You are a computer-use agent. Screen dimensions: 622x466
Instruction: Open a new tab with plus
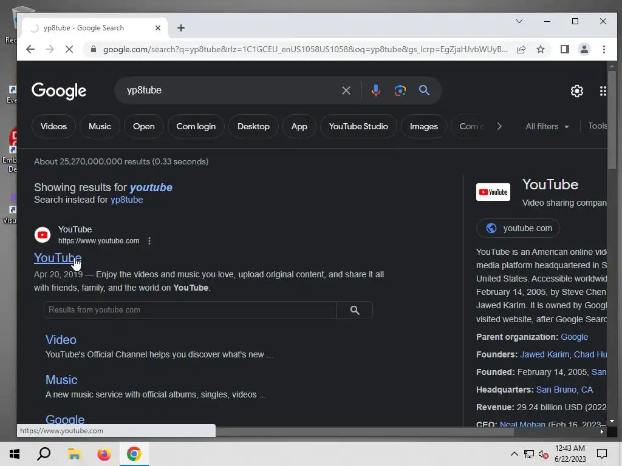181,28
